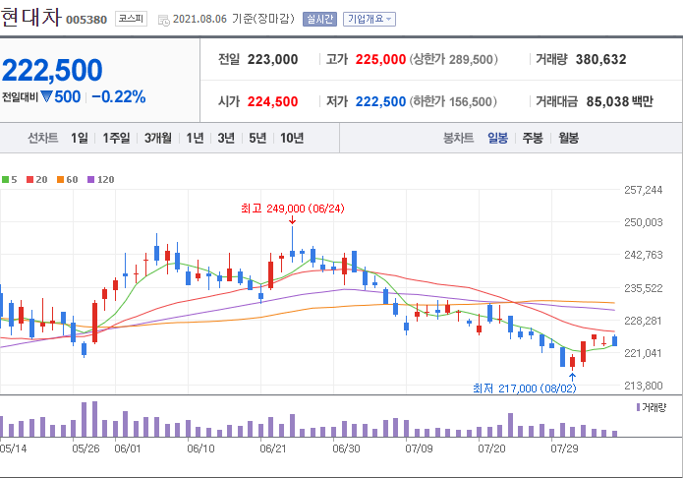The width and height of the screenshot is (683, 478).
Task: Click the red 20-day moving average swatch
Action: click(x=30, y=180)
